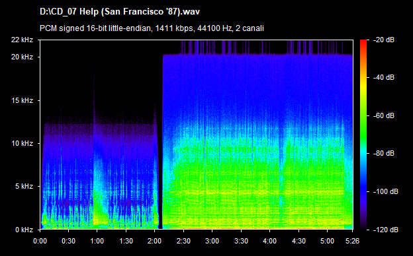Select the 0:30 time marker

point(68,241)
